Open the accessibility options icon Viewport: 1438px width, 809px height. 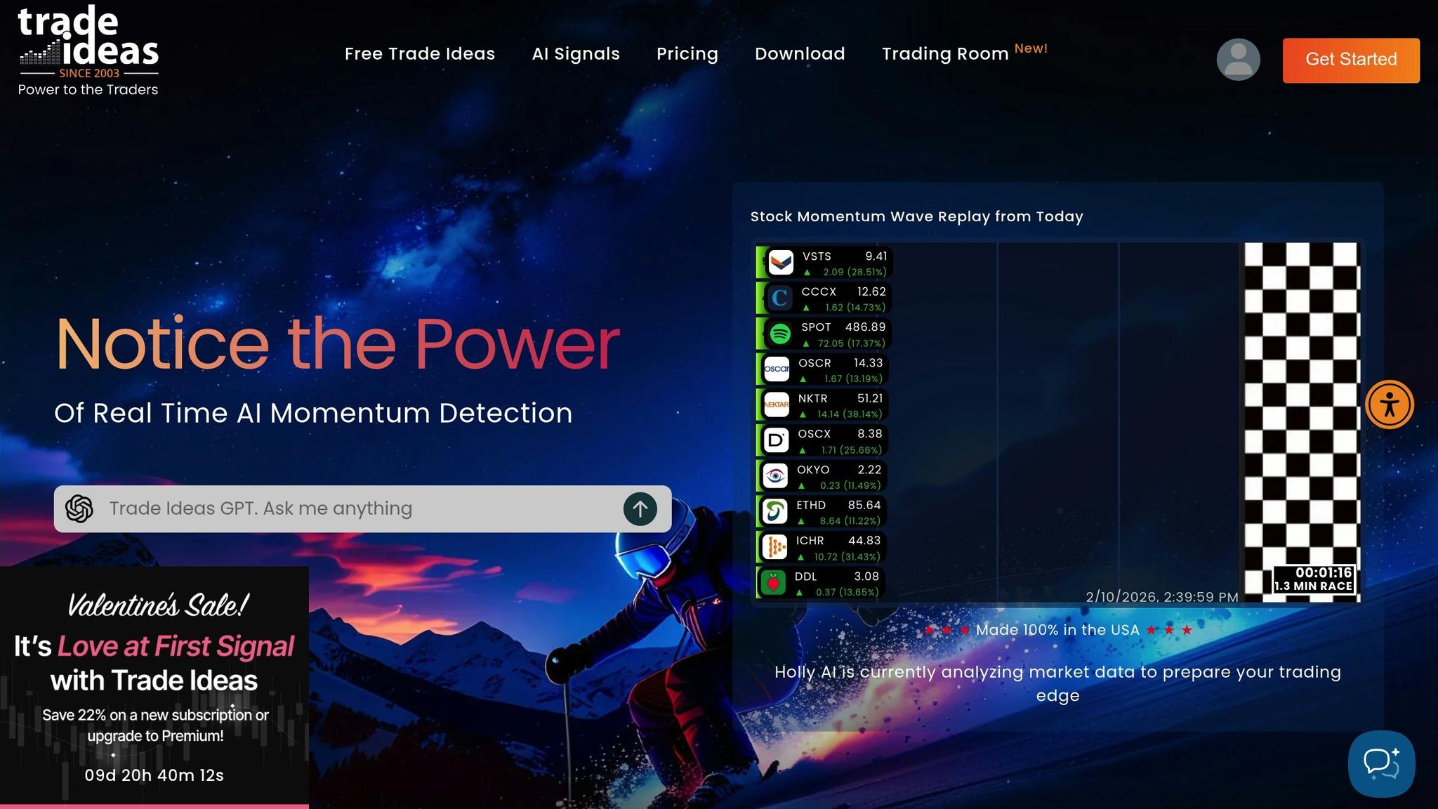click(1389, 404)
